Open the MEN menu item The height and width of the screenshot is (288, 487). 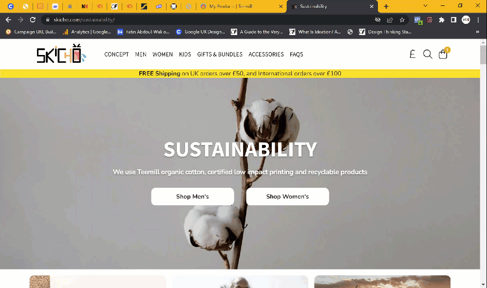[x=141, y=54]
